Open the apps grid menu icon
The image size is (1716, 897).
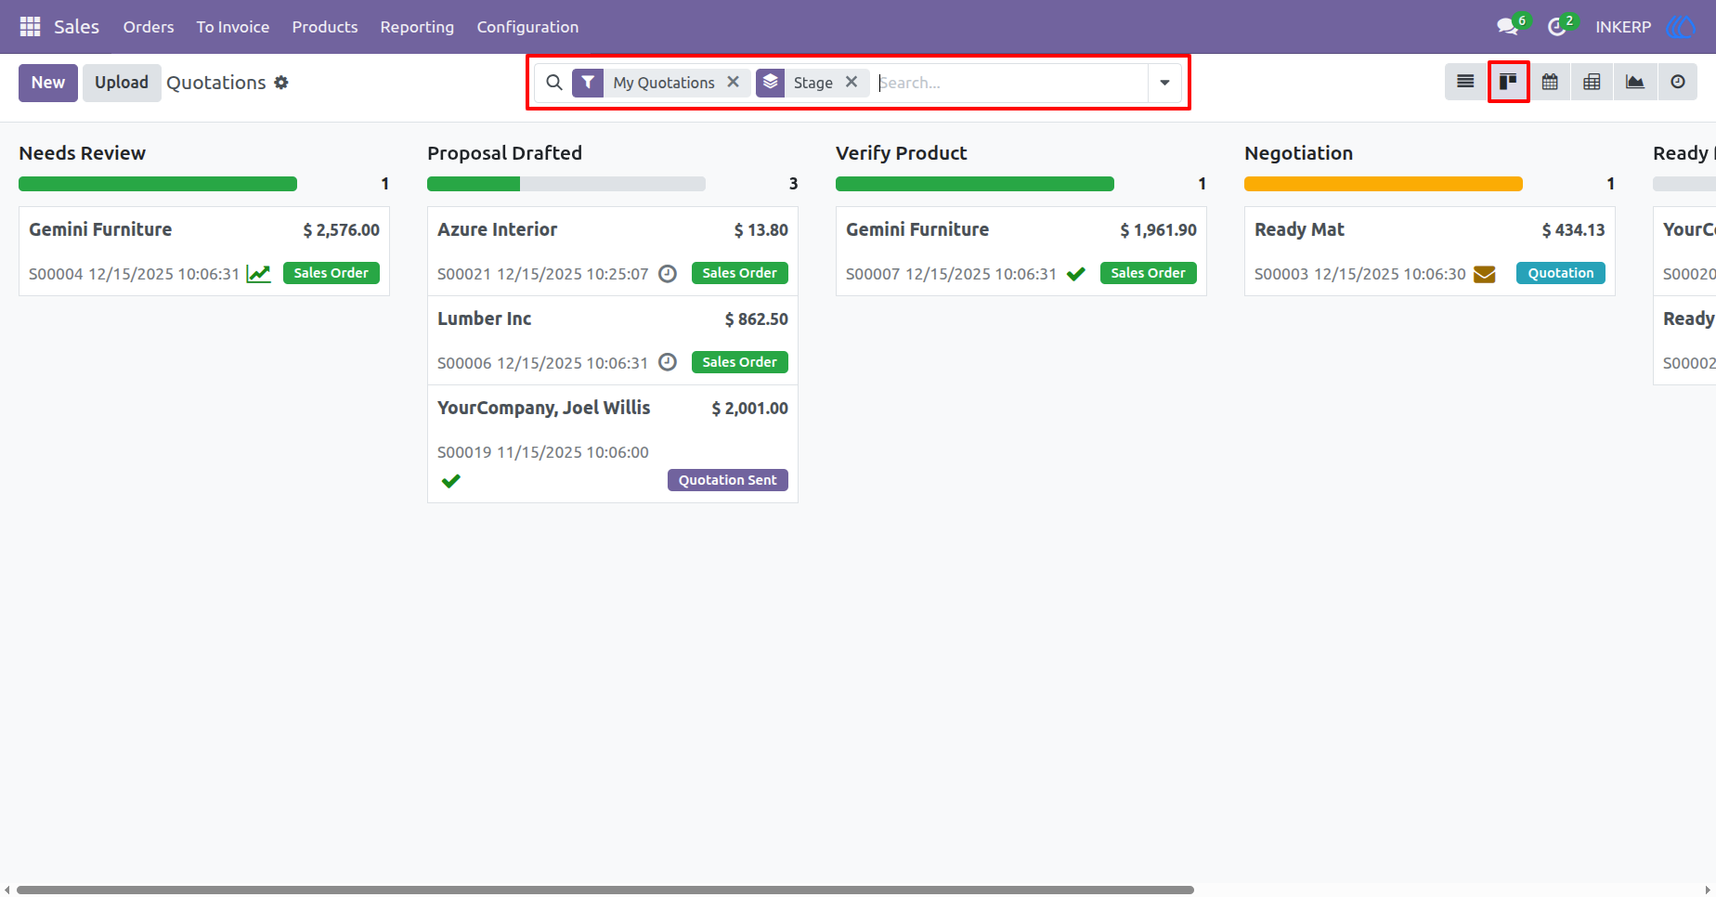[30, 27]
